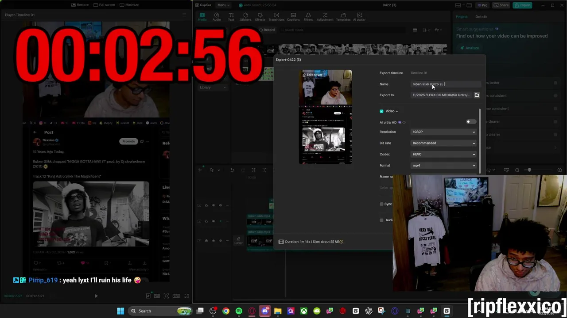
Task: Switch to the Details tab
Action: coord(481,17)
